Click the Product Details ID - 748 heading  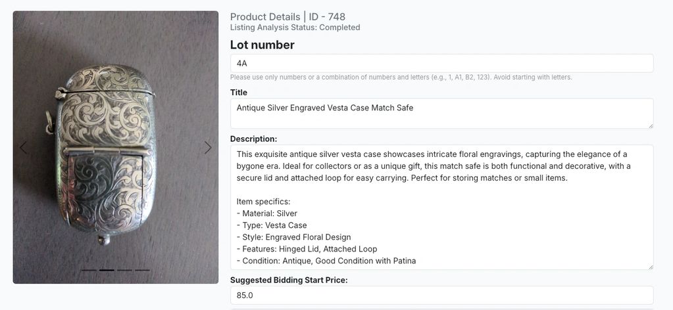[287, 16]
